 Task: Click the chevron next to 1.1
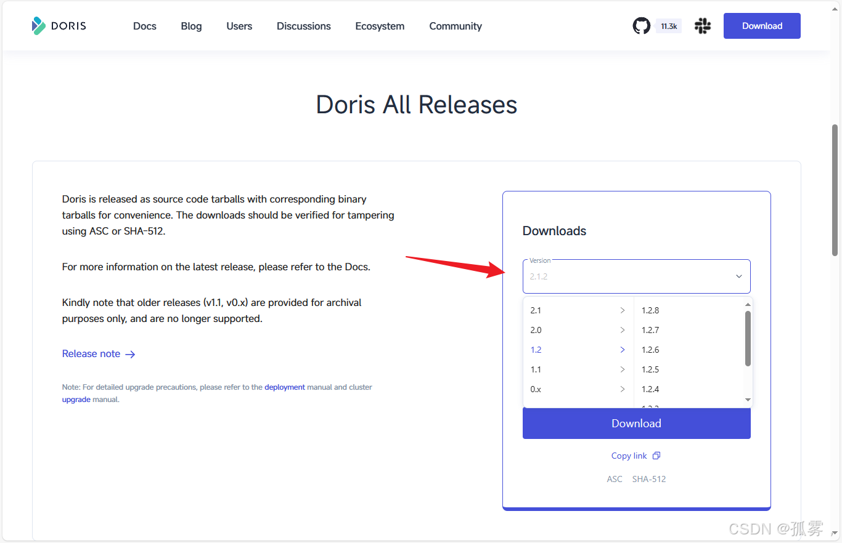[x=623, y=369]
